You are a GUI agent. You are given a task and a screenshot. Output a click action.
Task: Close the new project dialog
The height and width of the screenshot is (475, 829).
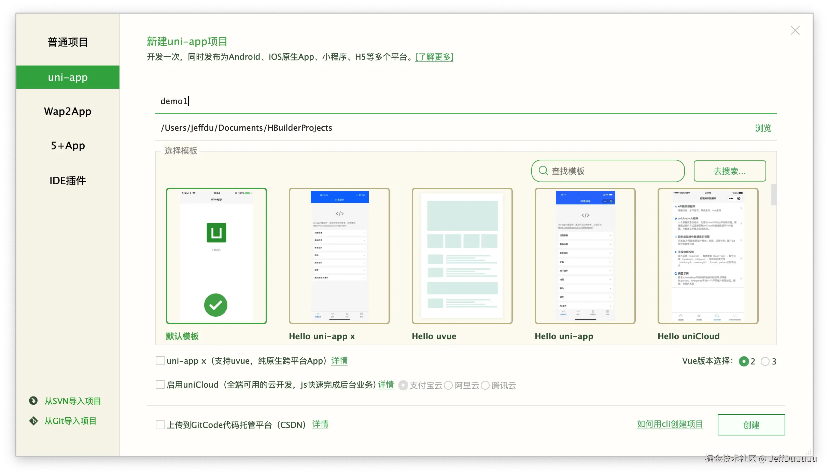click(x=795, y=31)
